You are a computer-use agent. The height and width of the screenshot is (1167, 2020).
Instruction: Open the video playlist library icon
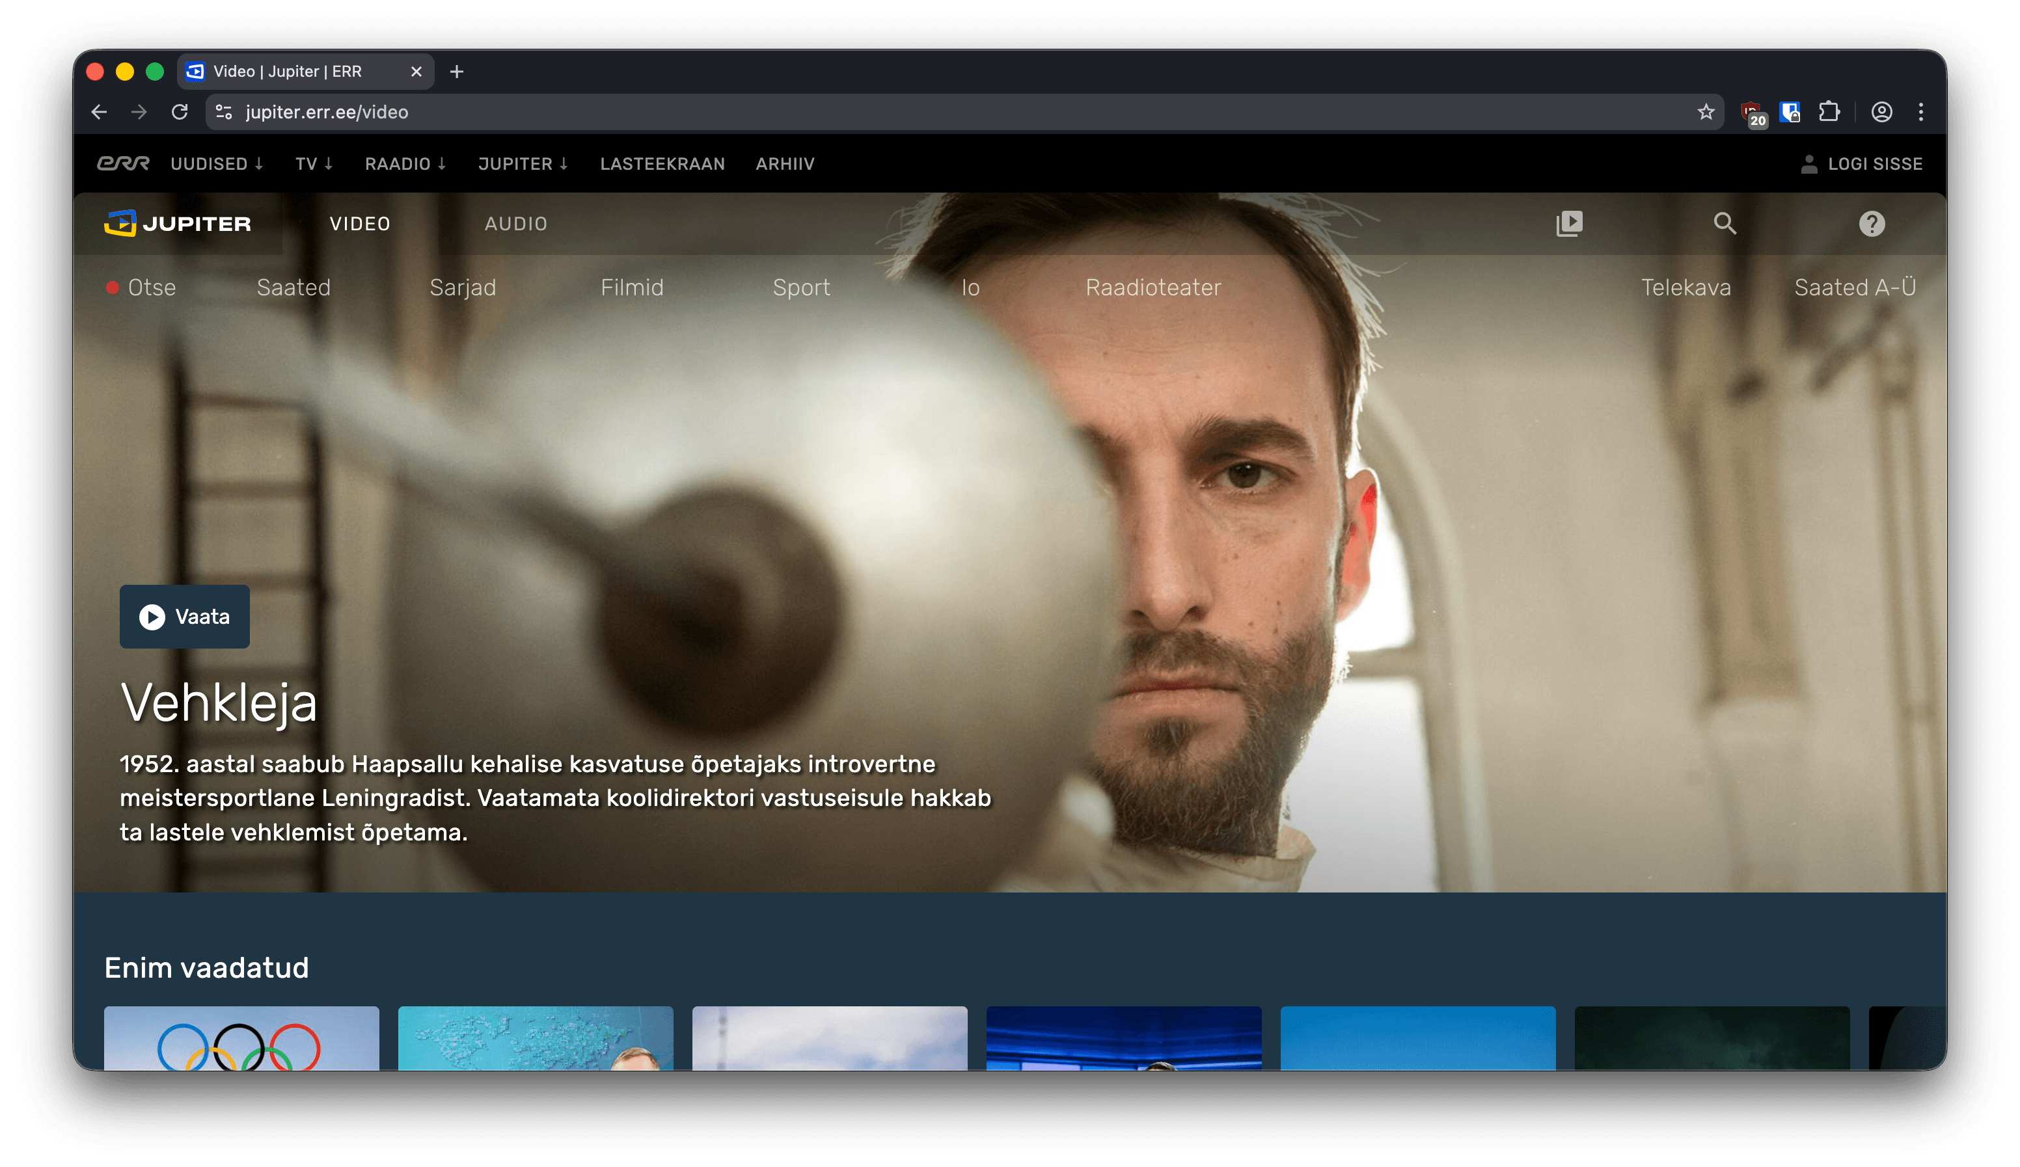tap(1569, 224)
